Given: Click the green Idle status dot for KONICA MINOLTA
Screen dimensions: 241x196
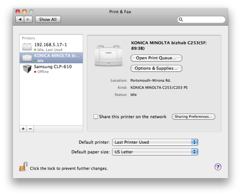Looking at the screenshot, I should [35, 61].
